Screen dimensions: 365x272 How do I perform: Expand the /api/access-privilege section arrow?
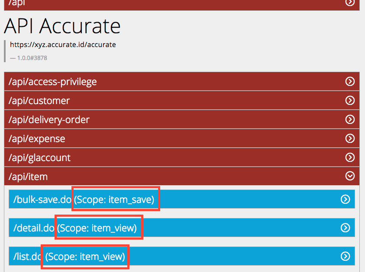tap(350, 82)
